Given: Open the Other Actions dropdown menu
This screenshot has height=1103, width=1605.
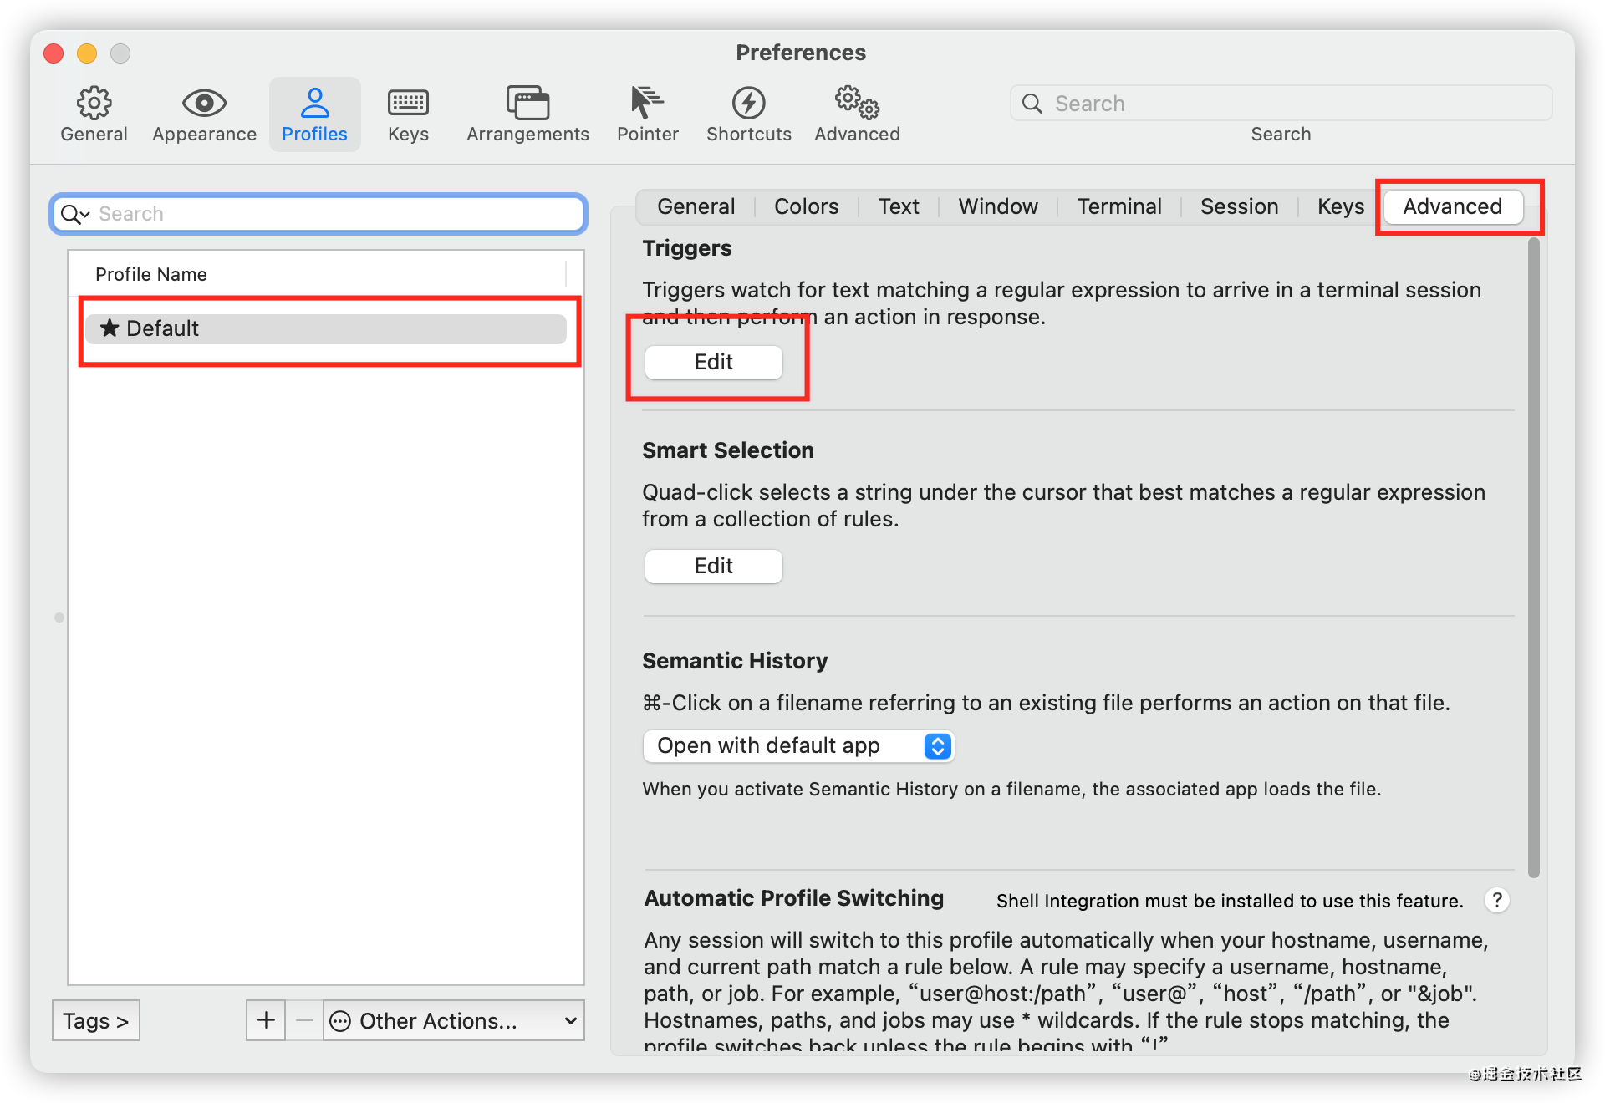Looking at the screenshot, I should tap(453, 1020).
